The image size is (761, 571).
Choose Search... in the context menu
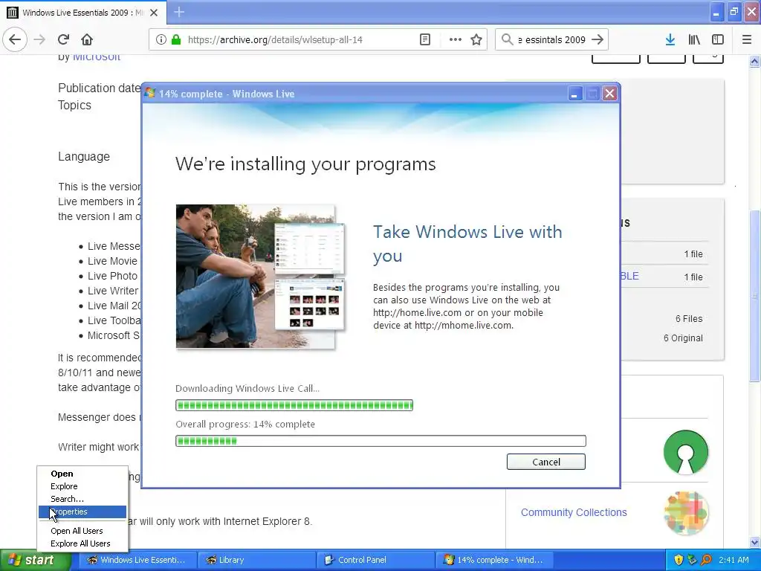click(82, 499)
